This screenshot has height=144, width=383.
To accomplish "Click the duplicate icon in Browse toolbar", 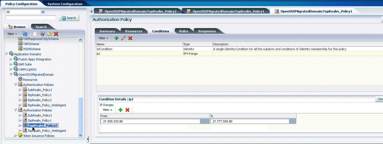I will click(42, 34).
